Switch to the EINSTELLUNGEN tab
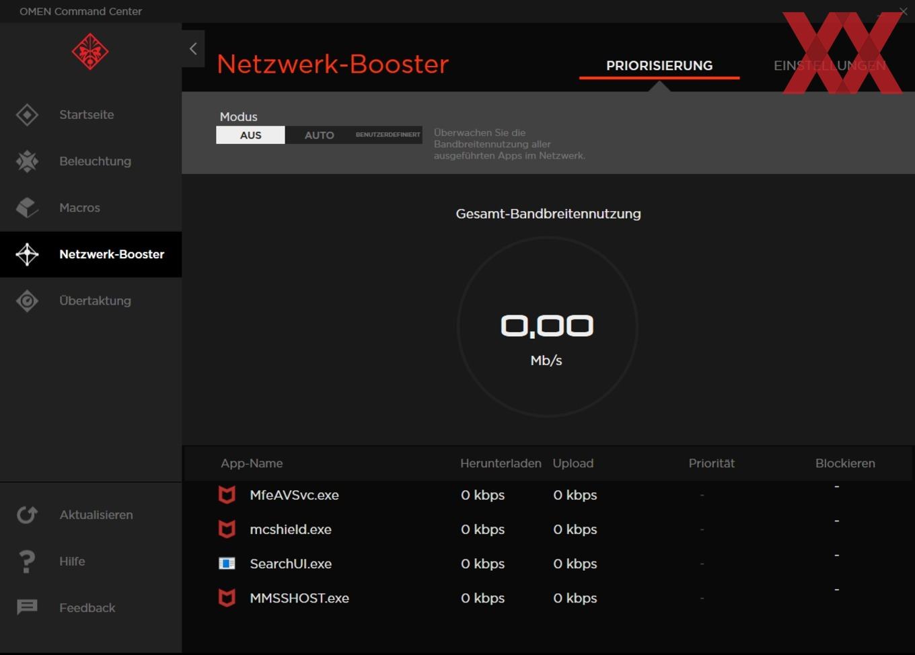The image size is (915, 655). (830, 66)
